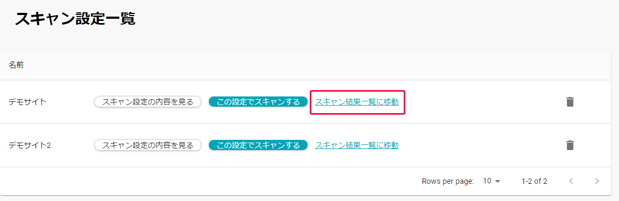Screen dimensions: 619x201
Task: Open スキャン結果一覧に移動 link for デモサイト
Action: coord(357,102)
